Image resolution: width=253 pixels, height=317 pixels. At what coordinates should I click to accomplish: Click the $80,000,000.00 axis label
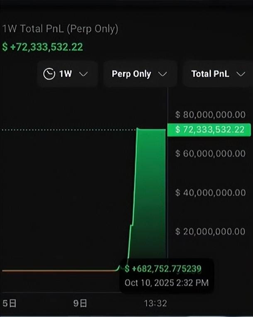coord(211,115)
